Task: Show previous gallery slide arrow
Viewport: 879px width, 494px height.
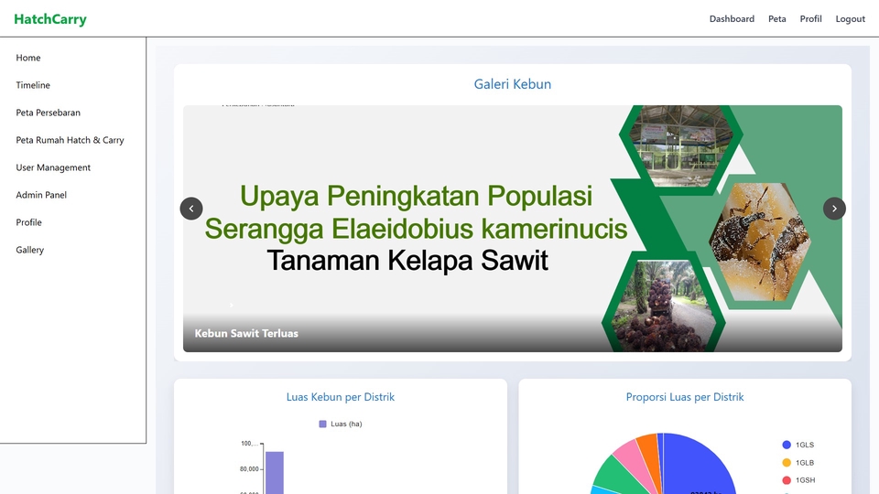Action: (x=191, y=209)
